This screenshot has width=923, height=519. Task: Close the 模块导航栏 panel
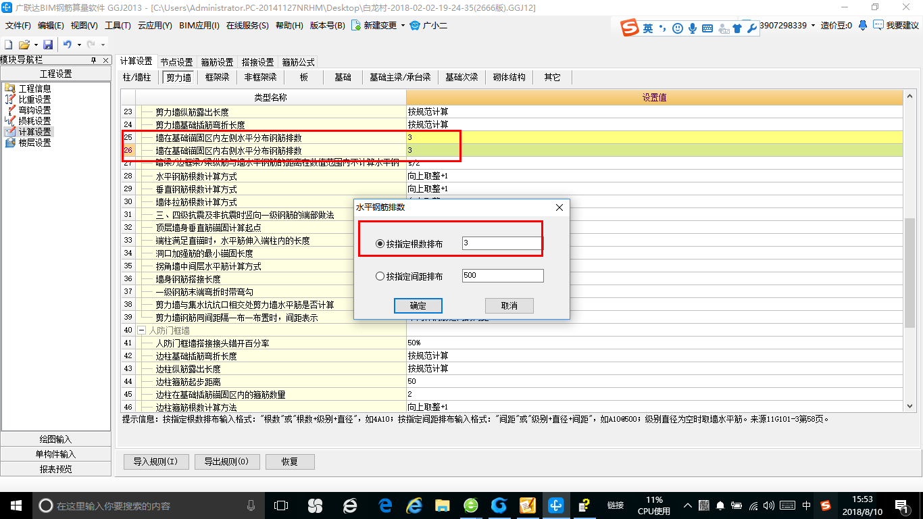point(106,60)
